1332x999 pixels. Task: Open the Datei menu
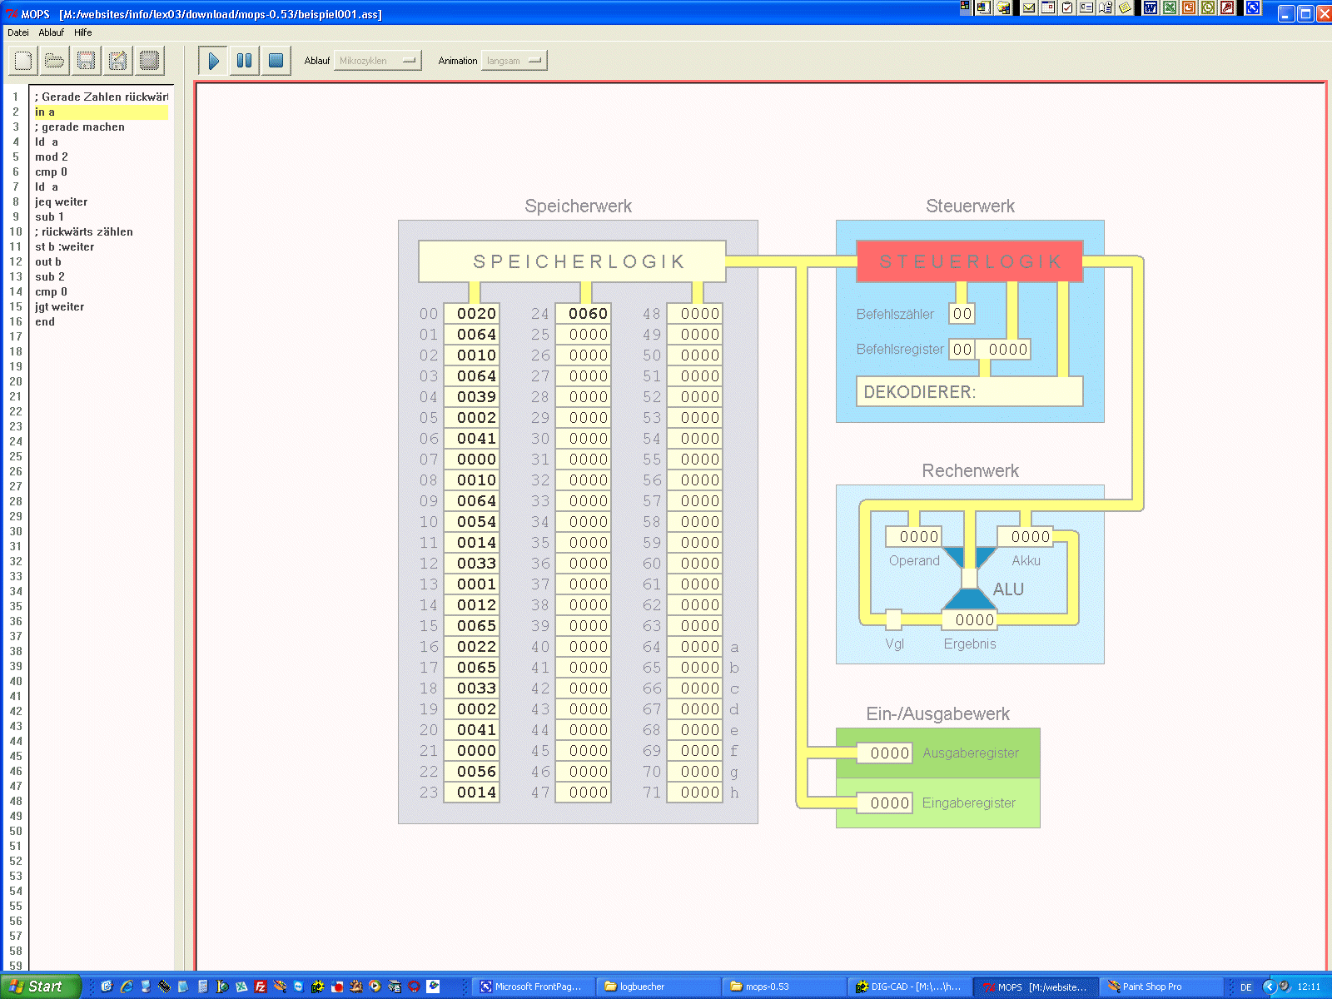pos(18,32)
